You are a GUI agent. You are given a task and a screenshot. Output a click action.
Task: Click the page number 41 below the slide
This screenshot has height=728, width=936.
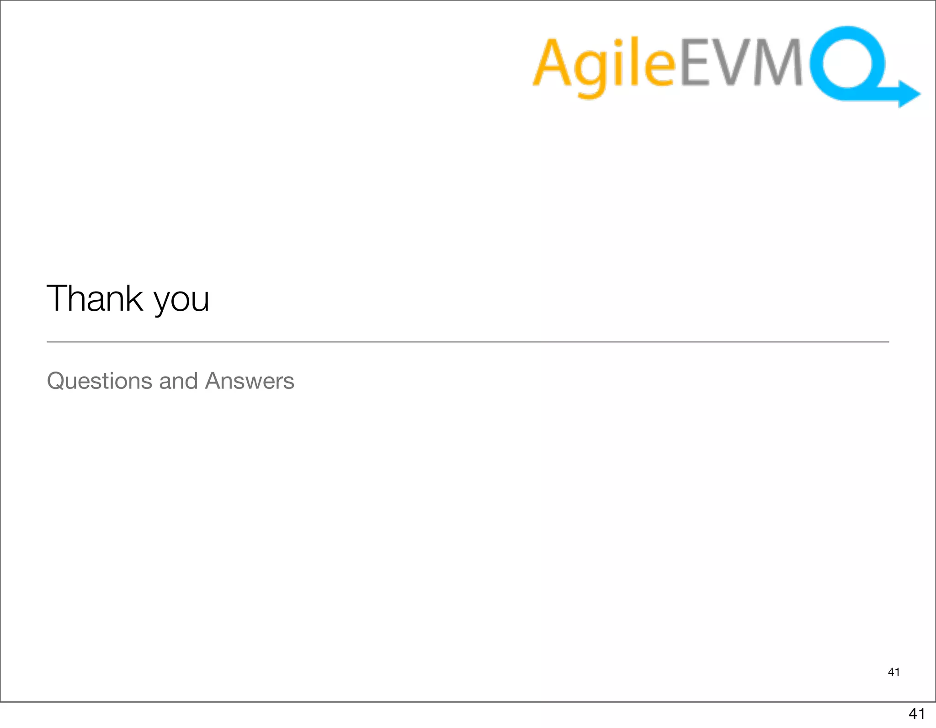click(x=917, y=713)
